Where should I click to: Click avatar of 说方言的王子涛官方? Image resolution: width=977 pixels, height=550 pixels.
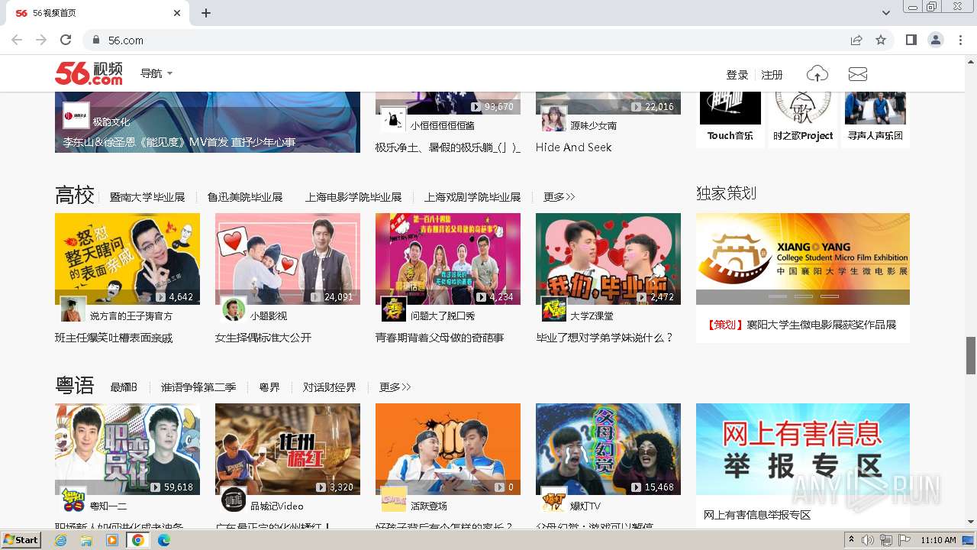coord(73,309)
